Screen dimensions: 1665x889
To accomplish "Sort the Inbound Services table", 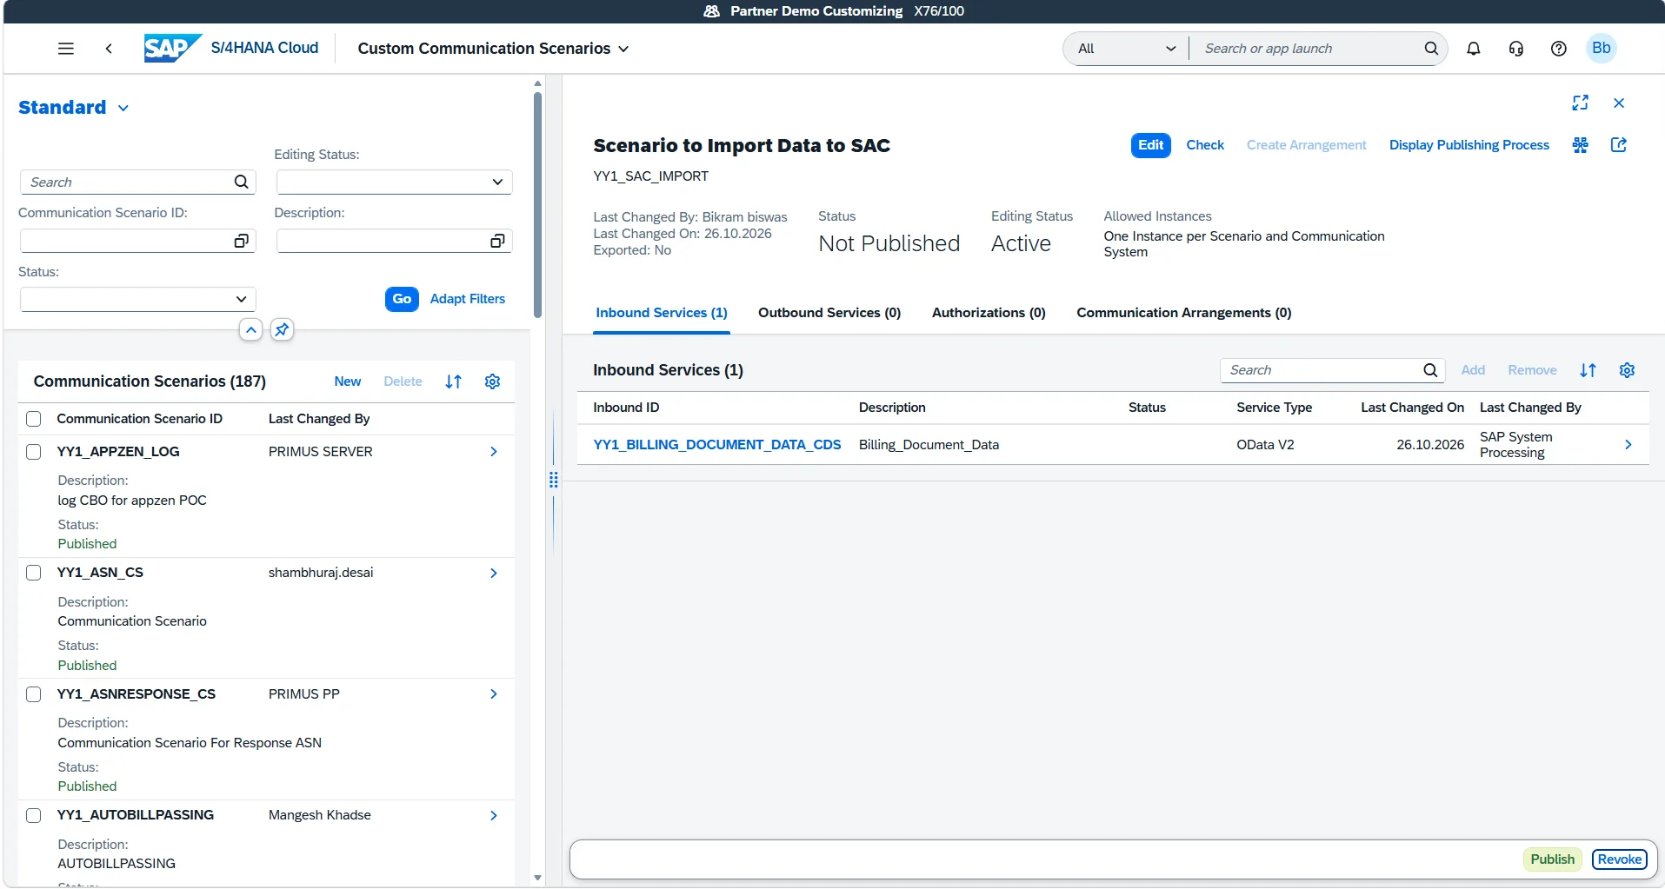I will pos(1588,370).
